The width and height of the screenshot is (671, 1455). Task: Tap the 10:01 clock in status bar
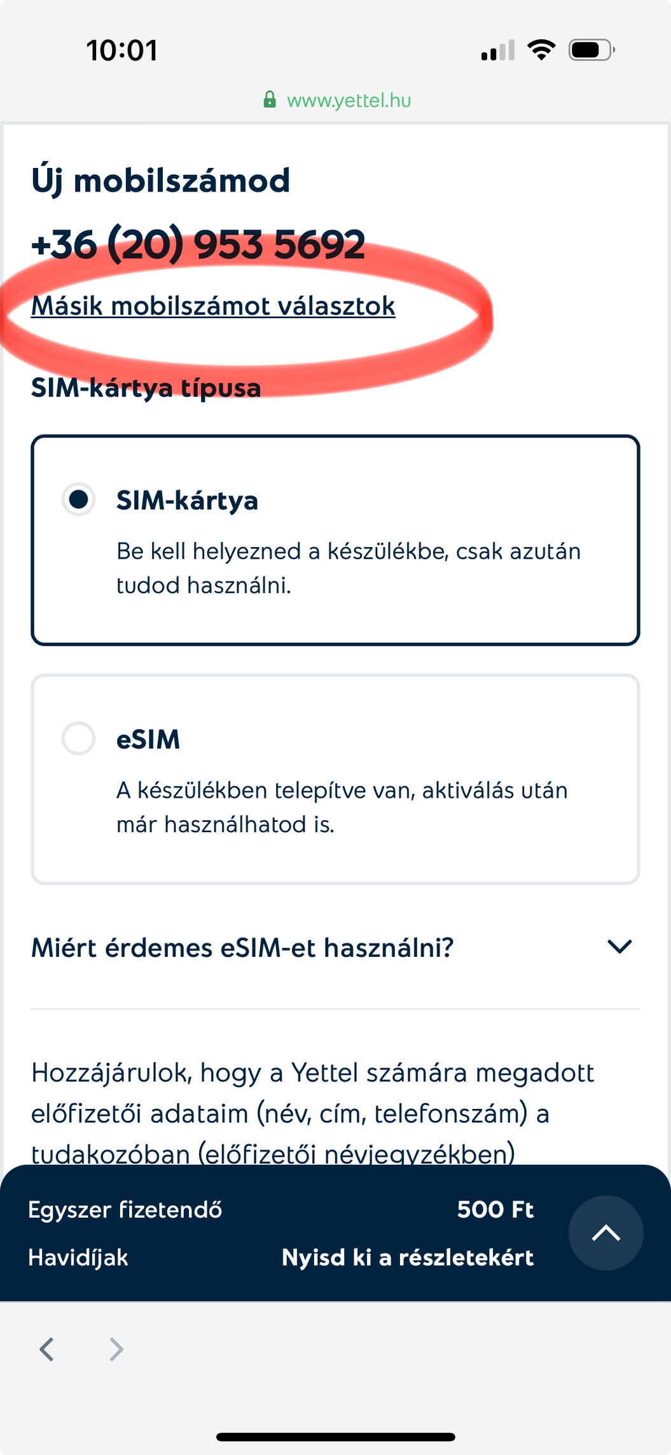(x=122, y=50)
